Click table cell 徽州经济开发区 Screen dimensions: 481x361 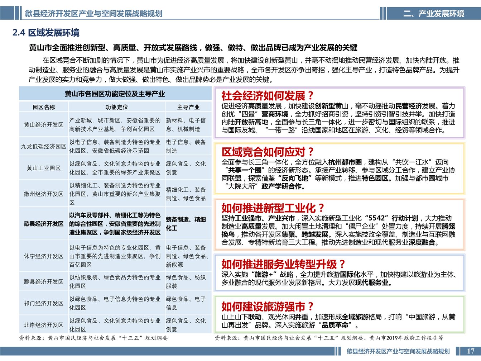[x=44, y=194]
